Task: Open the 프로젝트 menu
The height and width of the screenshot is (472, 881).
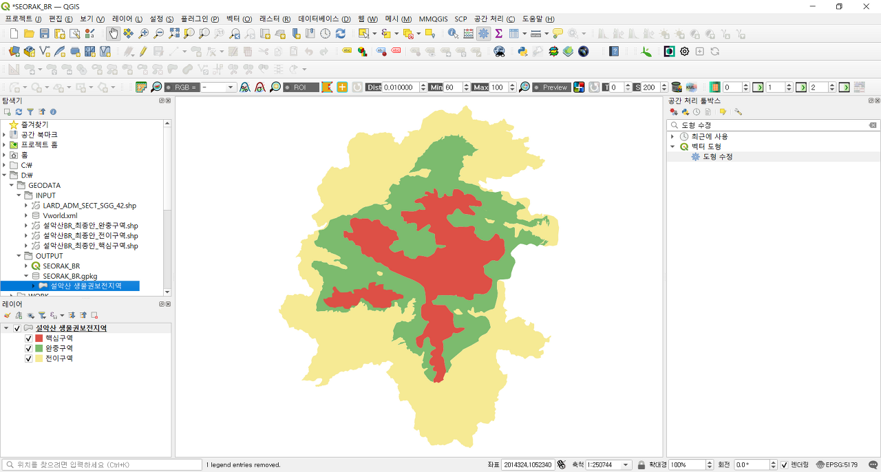Action: [x=23, y=19]
